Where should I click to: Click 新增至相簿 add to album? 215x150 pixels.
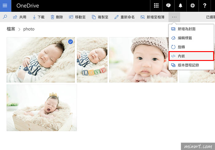tap(152, 17)
